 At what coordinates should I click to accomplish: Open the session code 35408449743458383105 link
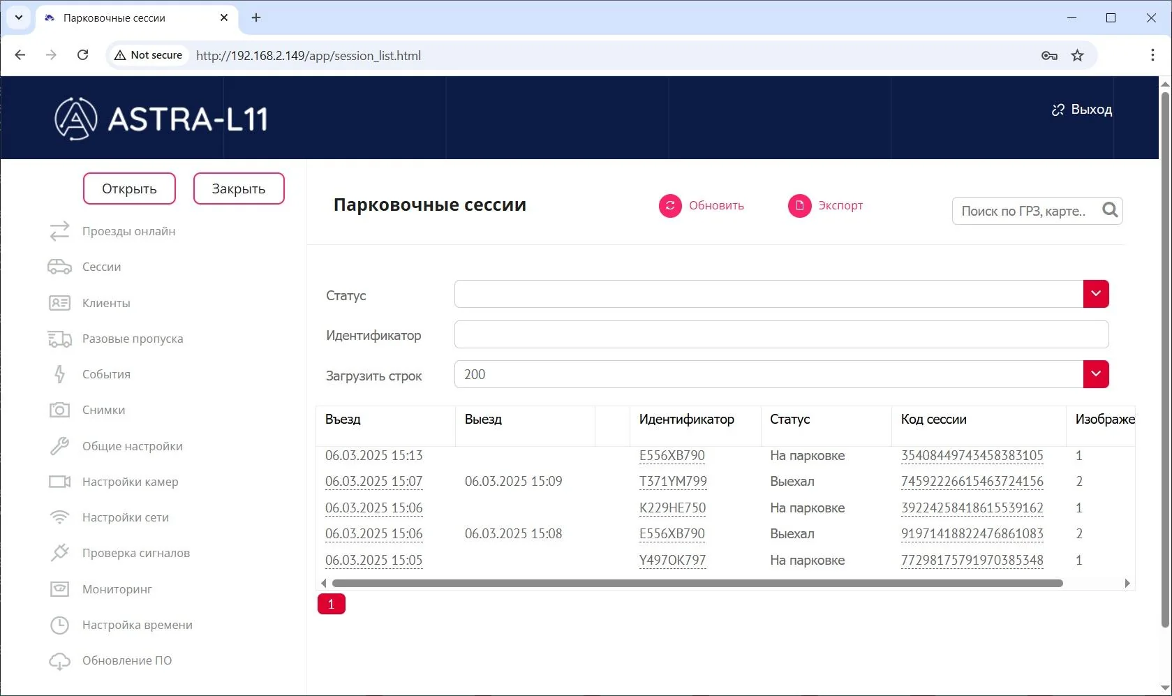(x=972, y=456)
